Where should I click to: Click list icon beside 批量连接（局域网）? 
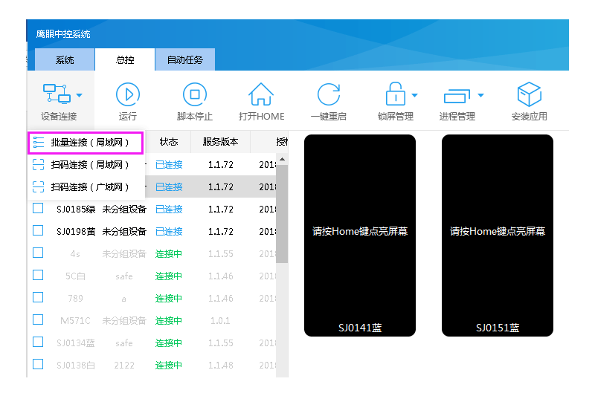click(x=39, y=143)
